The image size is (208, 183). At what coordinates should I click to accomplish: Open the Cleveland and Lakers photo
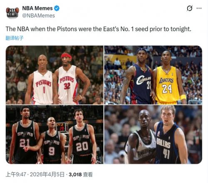(x=153, y=75)
